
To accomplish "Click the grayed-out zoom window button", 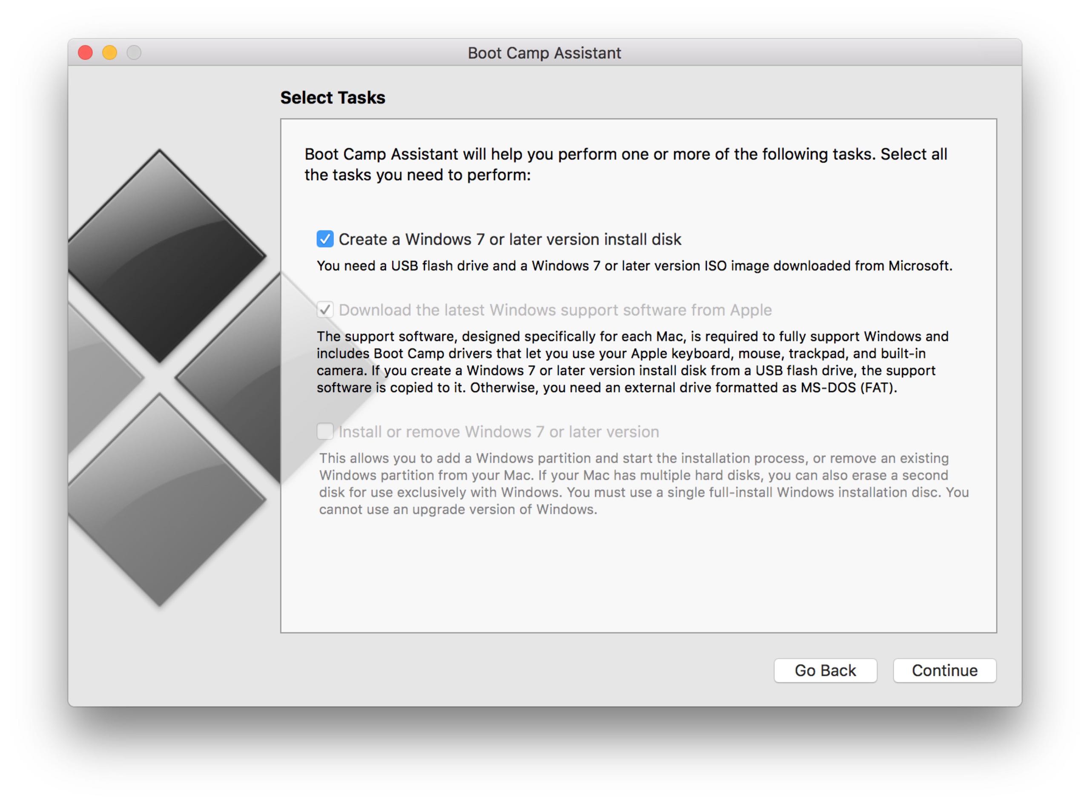I will [134, 52].
